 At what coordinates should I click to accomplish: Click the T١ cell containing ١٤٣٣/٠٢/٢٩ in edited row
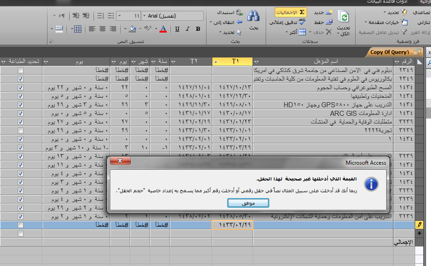(233, 225)
